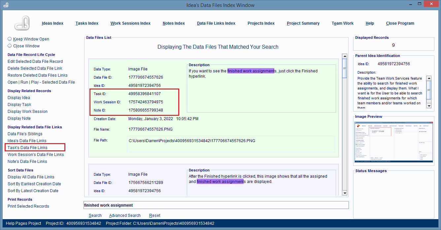Open the Help menu

(x=370, y=23)
